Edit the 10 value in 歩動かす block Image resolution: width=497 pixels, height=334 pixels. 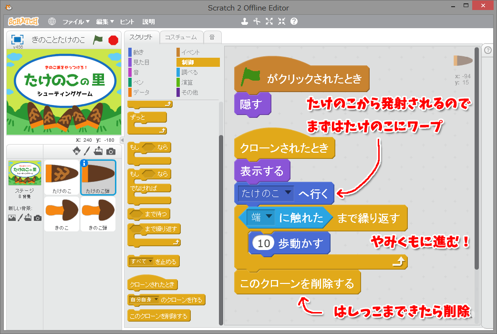click(264, 243)
